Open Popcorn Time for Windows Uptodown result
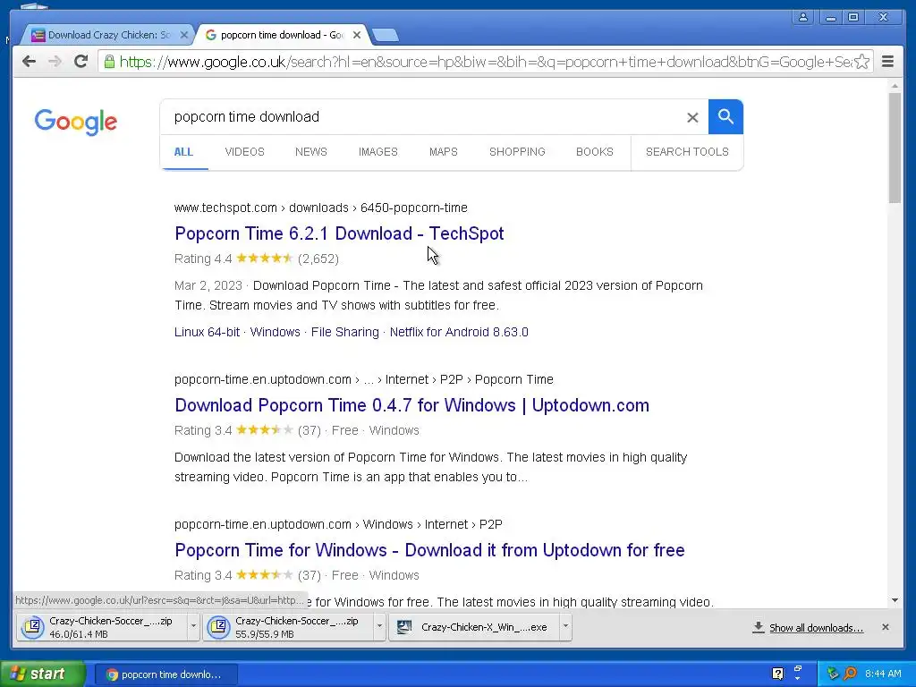Viewport: 916px width, 687px height. tap(429, 550)
